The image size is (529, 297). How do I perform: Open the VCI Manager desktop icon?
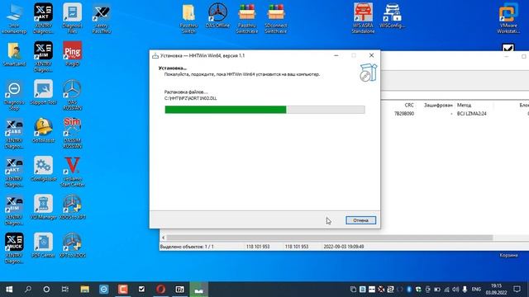pos(43,207)
